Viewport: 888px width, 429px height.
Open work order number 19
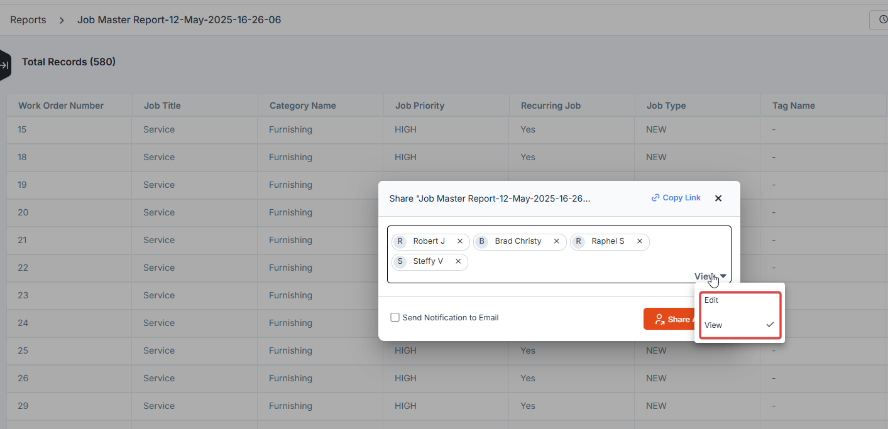coord(22,185)
